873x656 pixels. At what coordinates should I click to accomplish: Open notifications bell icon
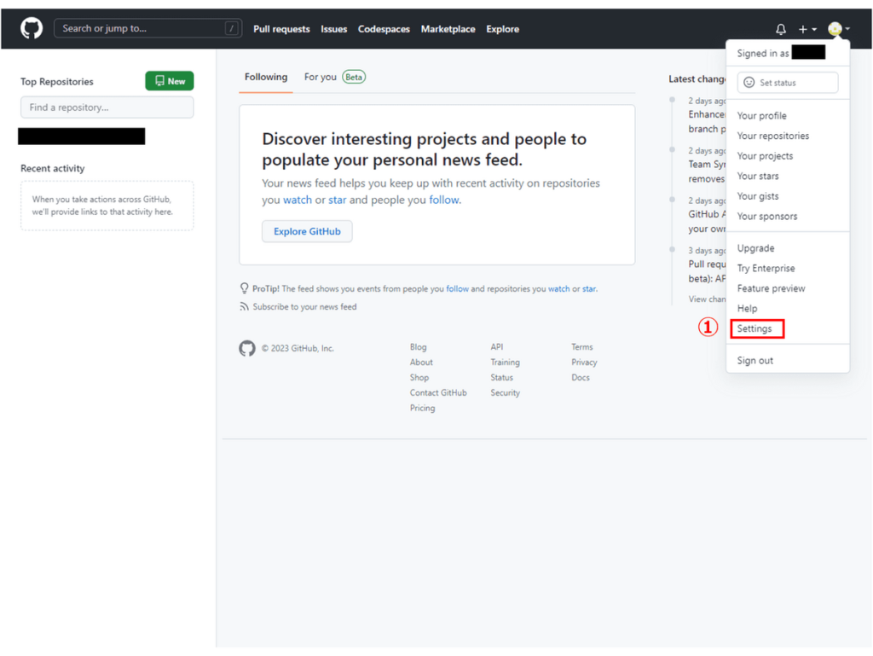[x=781, y=29]
